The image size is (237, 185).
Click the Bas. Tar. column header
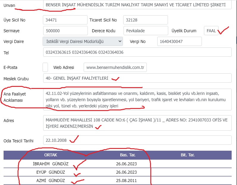[128, 155]
